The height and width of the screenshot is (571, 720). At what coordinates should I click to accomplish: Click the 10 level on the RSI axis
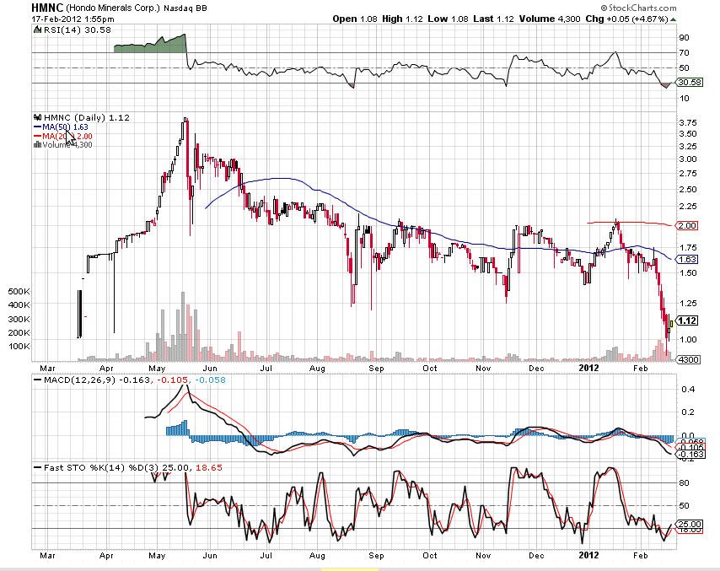coord(685,99)
